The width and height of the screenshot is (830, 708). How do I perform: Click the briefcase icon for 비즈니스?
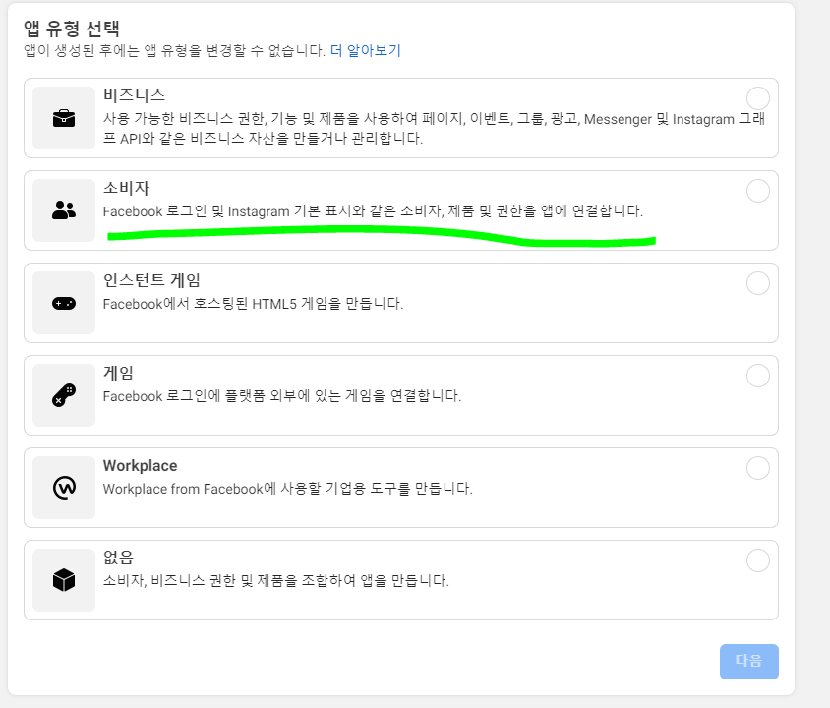point(64,118)
